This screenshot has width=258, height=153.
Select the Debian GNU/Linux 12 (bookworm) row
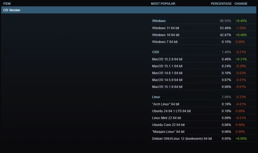[x=203, y=139]
